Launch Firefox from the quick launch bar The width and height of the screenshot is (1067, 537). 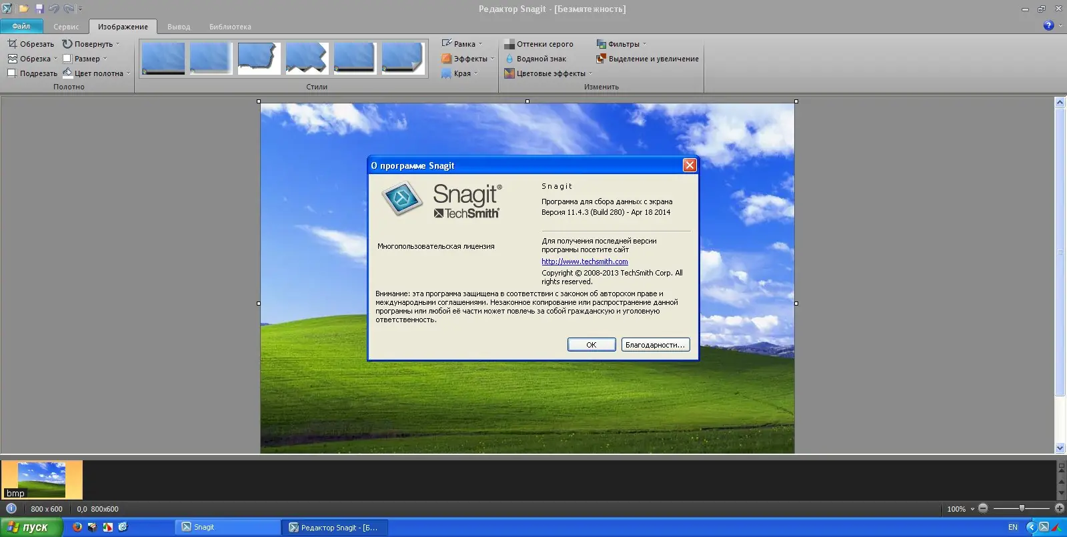pos(77,527)
